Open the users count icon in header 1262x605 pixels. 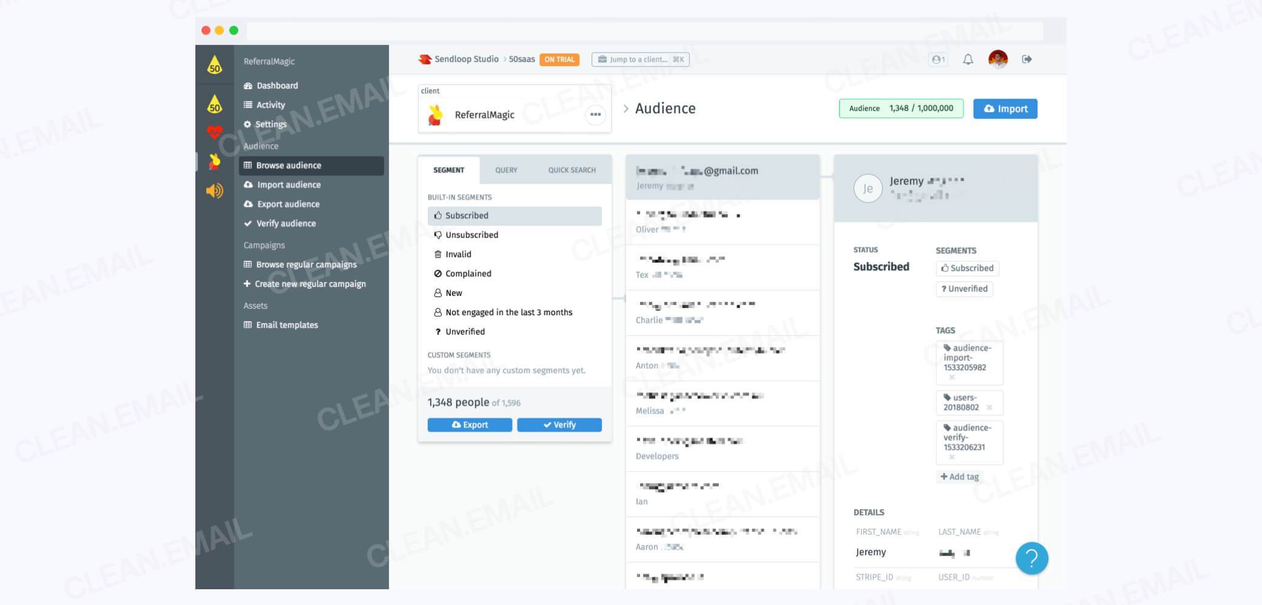click(938, 59)
